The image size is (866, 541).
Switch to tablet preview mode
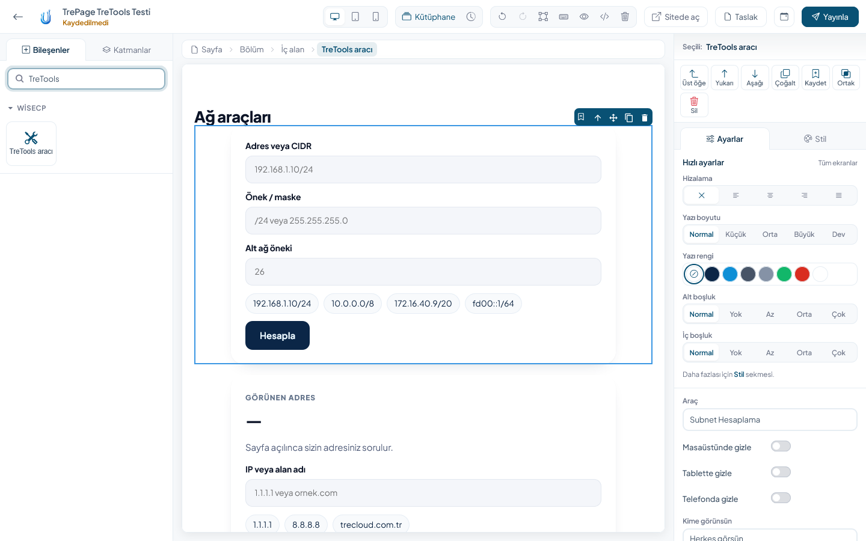(355, 17)
